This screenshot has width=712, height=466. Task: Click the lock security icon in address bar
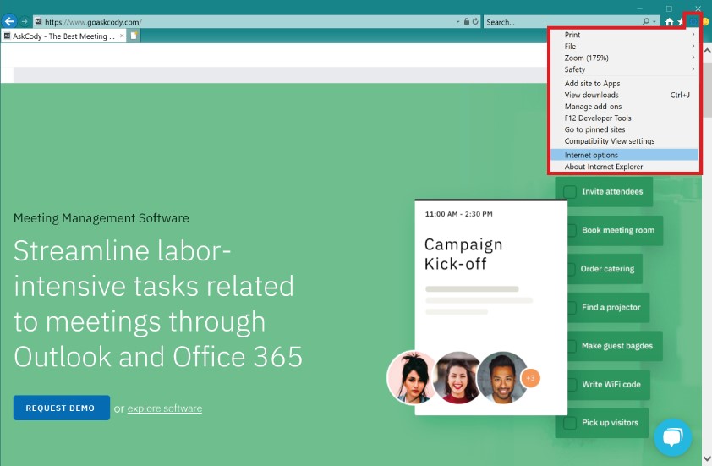pyautogui.click(x=466, y=21)
